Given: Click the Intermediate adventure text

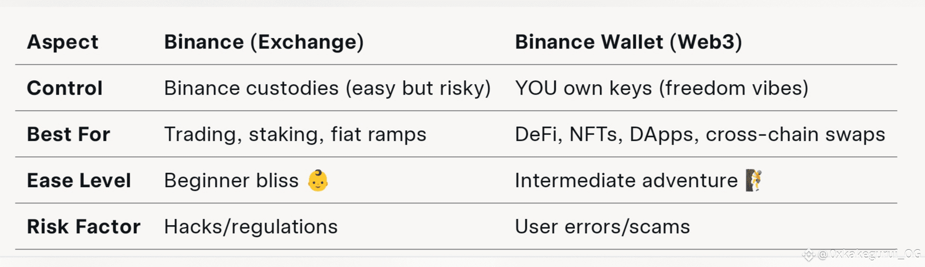Looking at the screenshot, I should (626, 181).
